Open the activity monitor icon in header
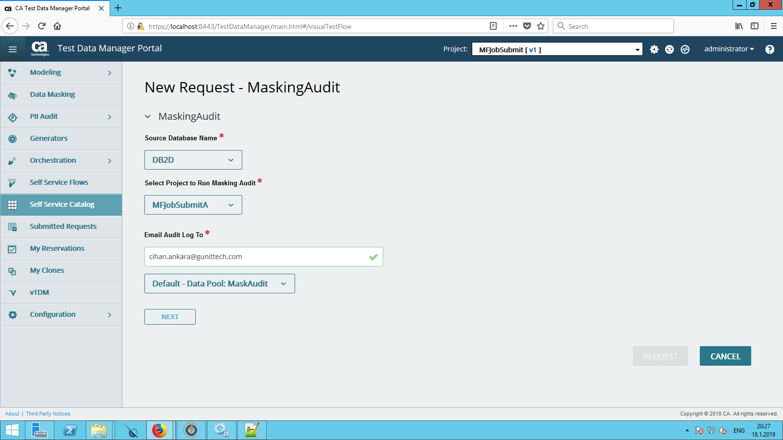Viewport: 783px width, 440px height. [685, 49]
